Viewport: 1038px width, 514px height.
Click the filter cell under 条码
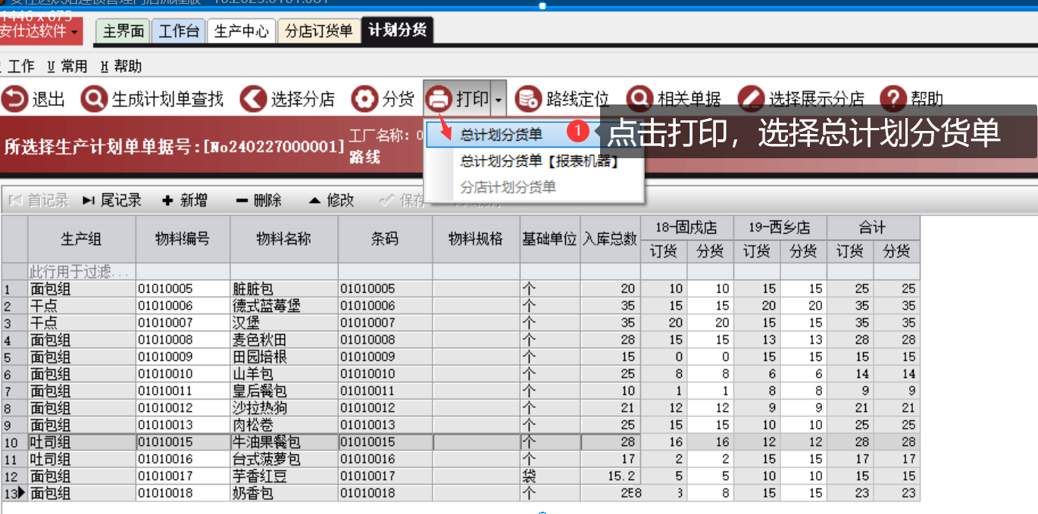tap(385, 272)
